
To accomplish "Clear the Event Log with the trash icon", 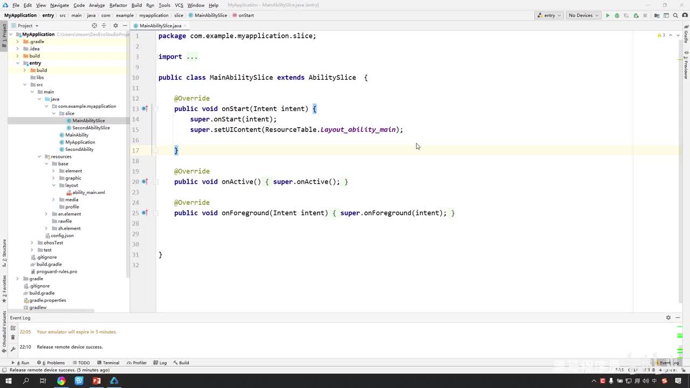I will point(13,337).
